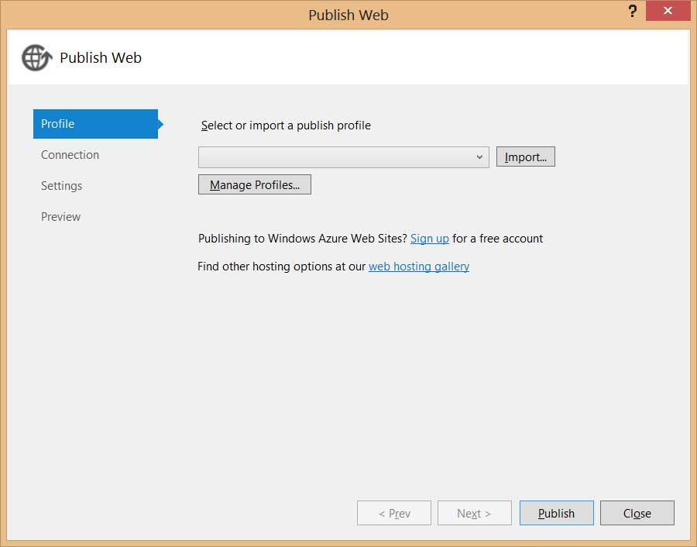Click the 'Publishing to Windows Azure Web Sites?' text

pyautogui.click(x=303, y=239)
